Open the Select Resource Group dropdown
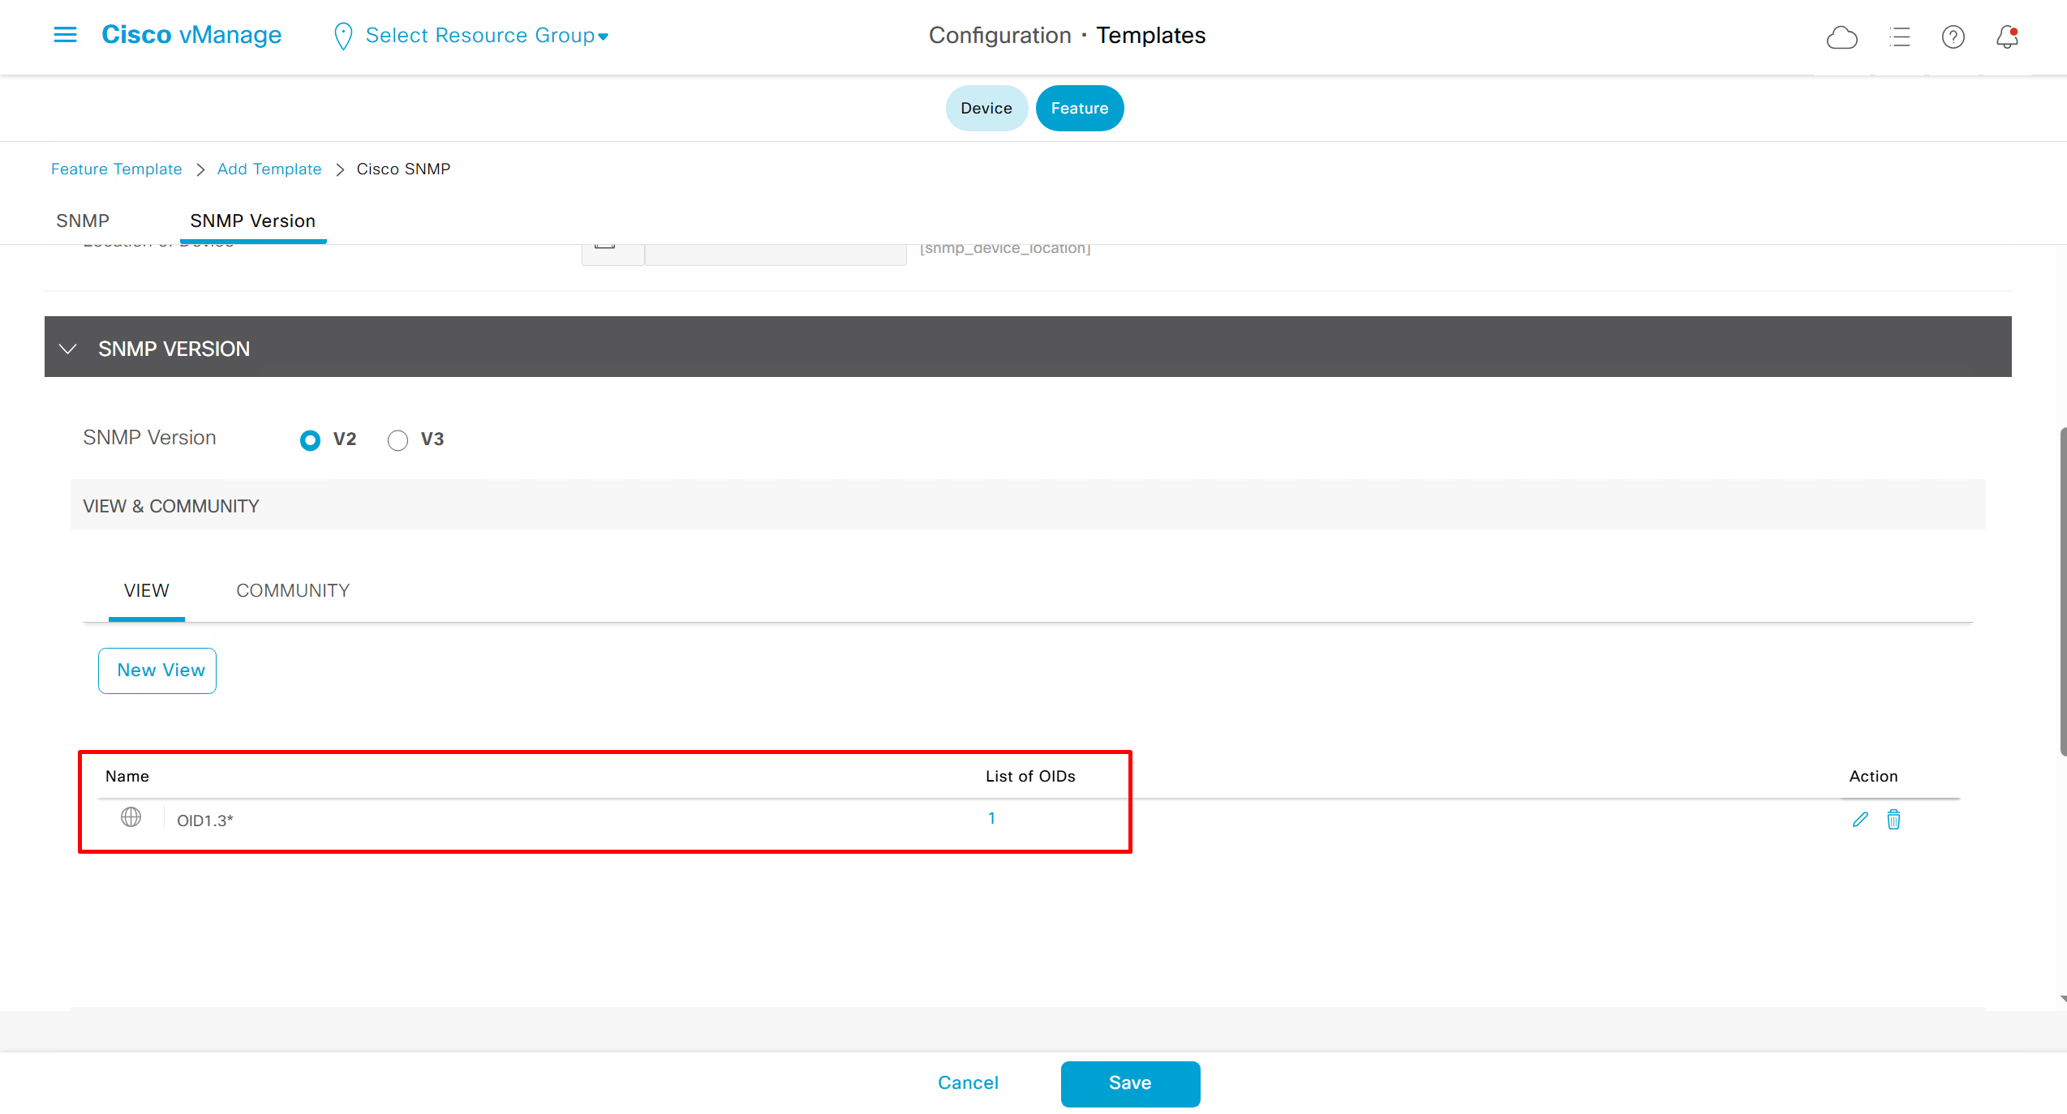This screenshot has height=1114, width=2067. (487, 36)
